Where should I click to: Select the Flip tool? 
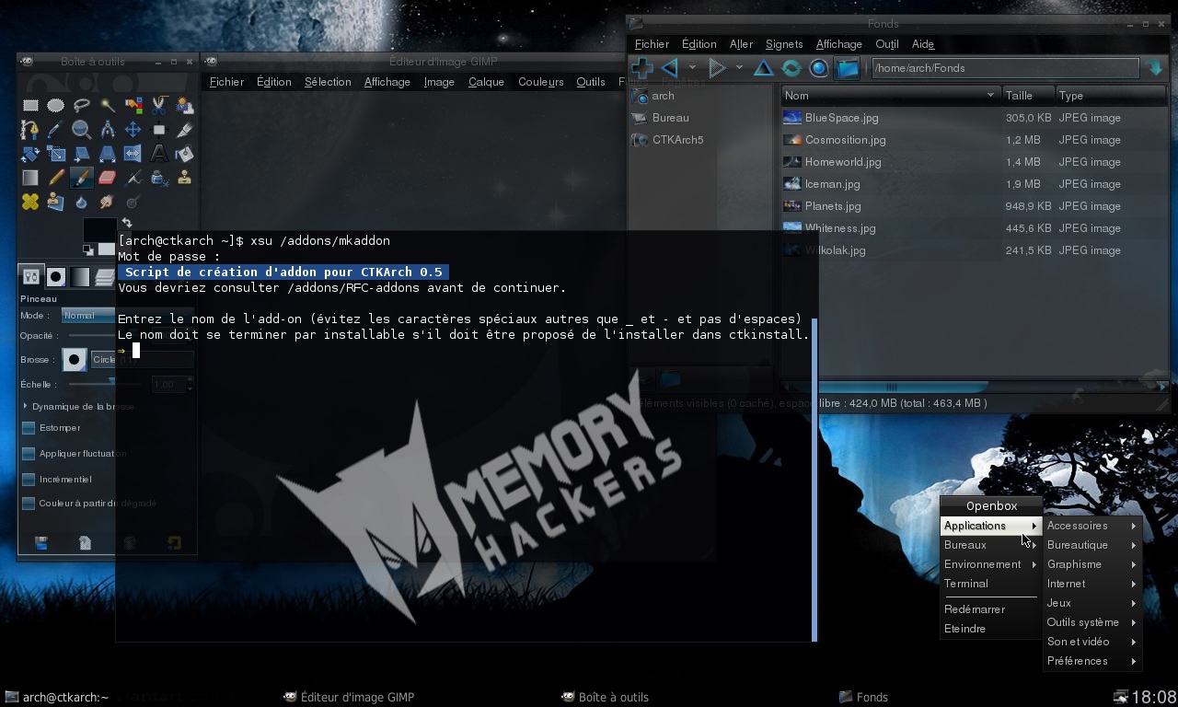point(133,154)
